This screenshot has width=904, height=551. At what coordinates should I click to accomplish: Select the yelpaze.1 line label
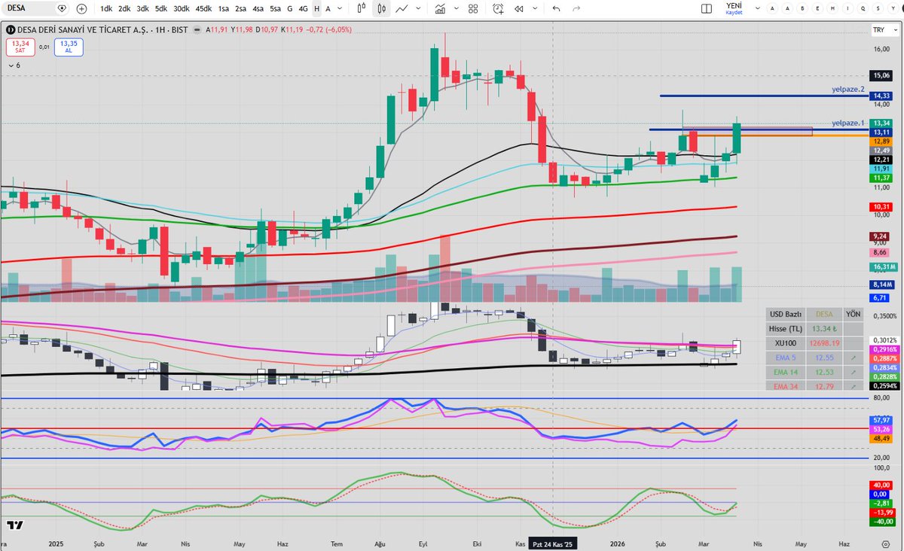click(x=849, y=122)
